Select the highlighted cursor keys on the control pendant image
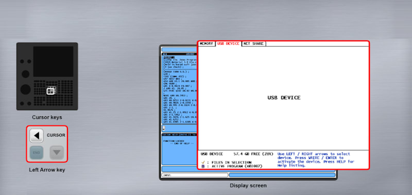This screenshot has width=412, height=195. [51, 91]
